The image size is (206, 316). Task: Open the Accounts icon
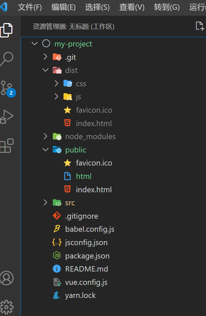pos(7,278)
